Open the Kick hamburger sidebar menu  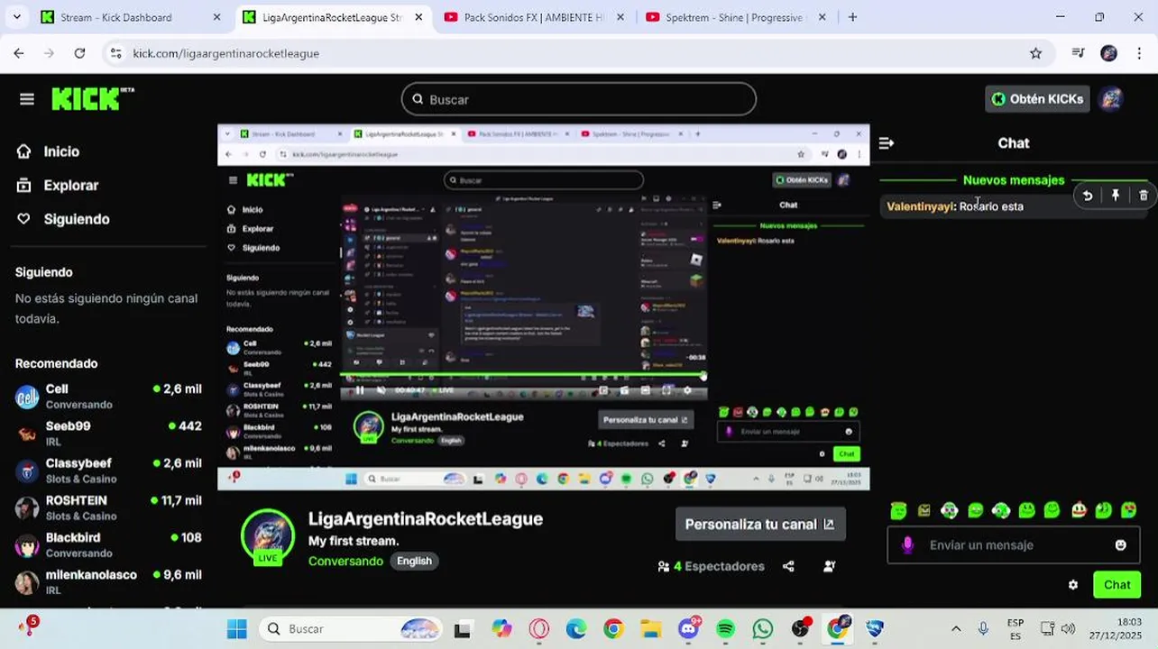pyautogui.click(x=27, y=99)
